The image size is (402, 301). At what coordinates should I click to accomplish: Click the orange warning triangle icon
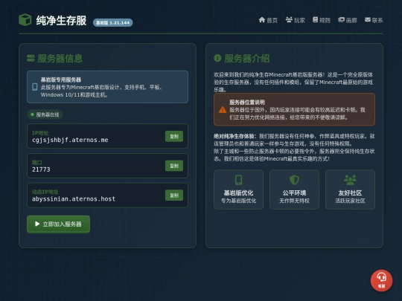(x=223, y=110)
